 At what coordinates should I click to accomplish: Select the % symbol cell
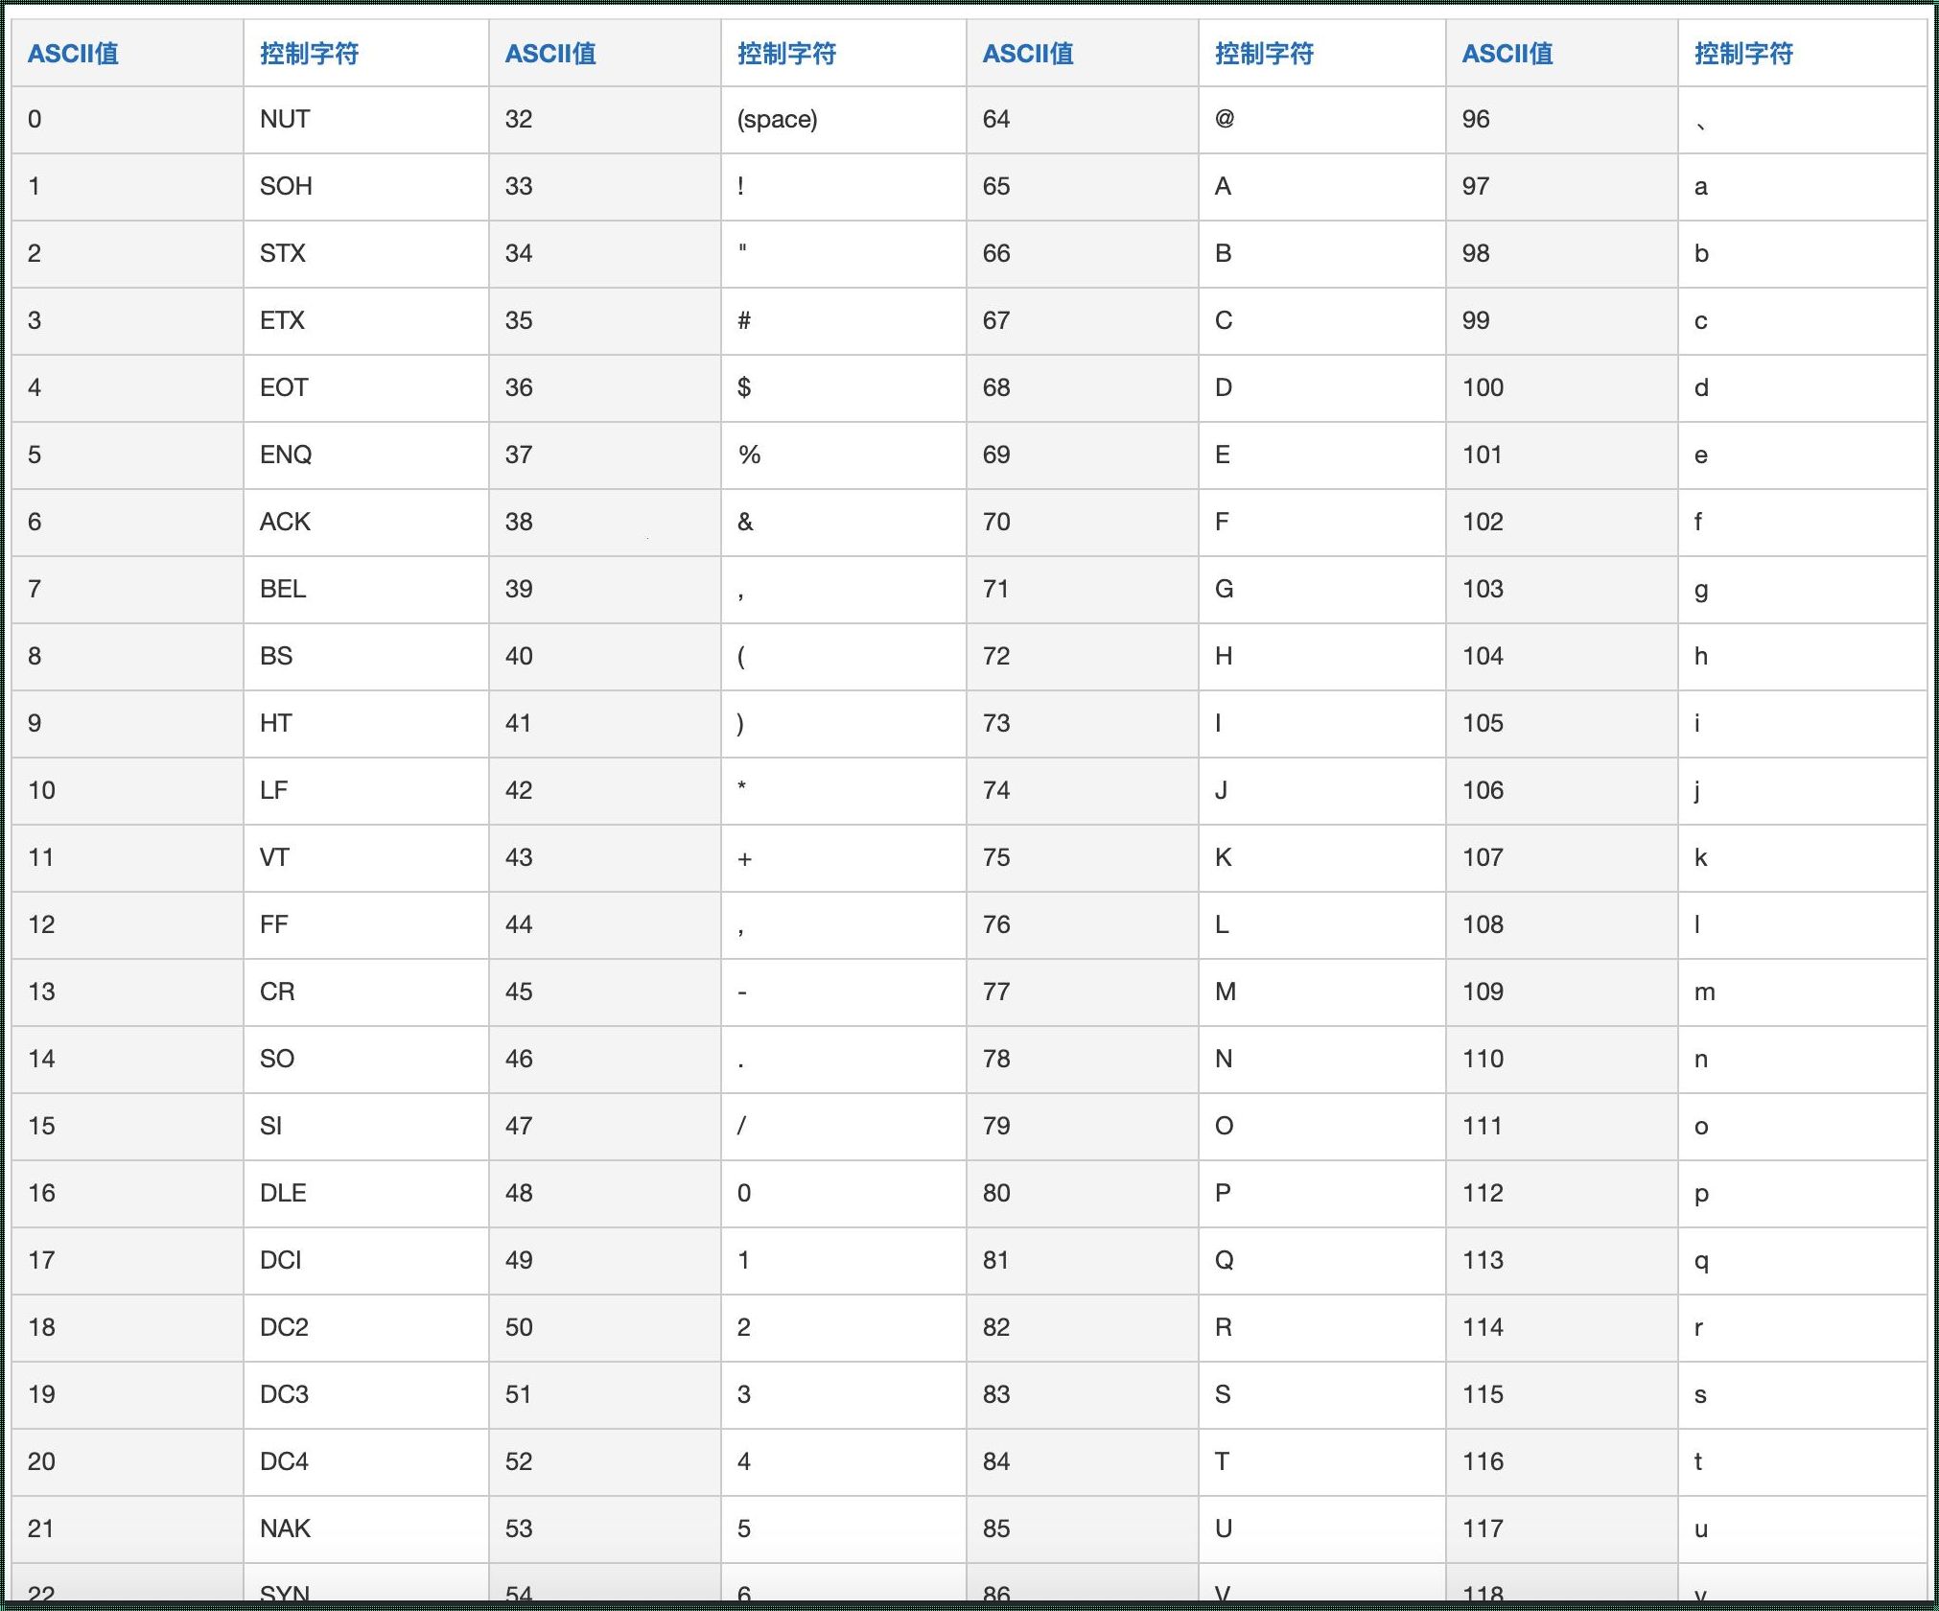click(844, 455)
